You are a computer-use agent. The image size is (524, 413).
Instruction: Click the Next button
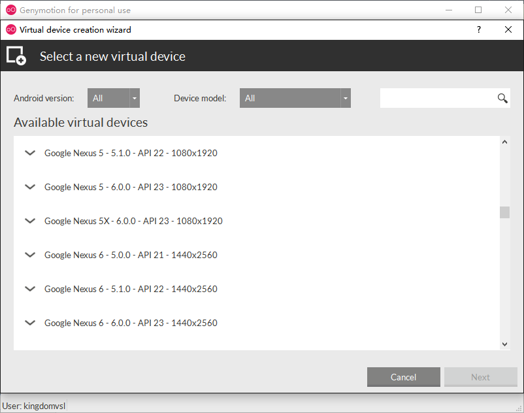[x=480, y=377]
